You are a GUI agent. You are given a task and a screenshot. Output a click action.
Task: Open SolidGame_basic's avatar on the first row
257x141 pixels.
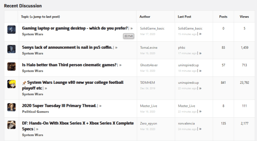coord(12,30)
